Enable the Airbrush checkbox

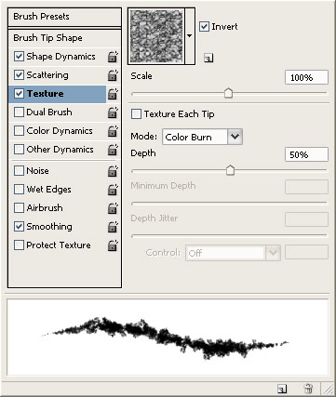[19, 208]
